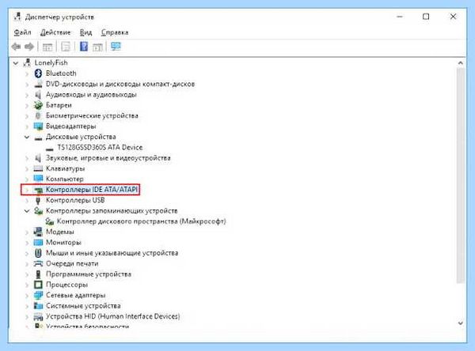Image resolution: width=475 pixels, height=351 pixels.
Task: Click the Батареи battery icon
Action: pyautogui.click(x=38, y=105)
